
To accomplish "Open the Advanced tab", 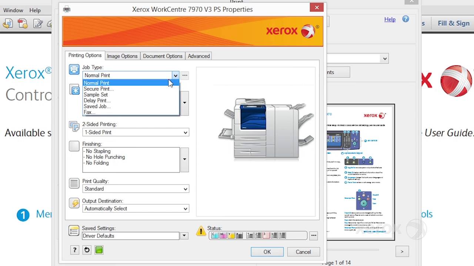I will click(199, 56).
